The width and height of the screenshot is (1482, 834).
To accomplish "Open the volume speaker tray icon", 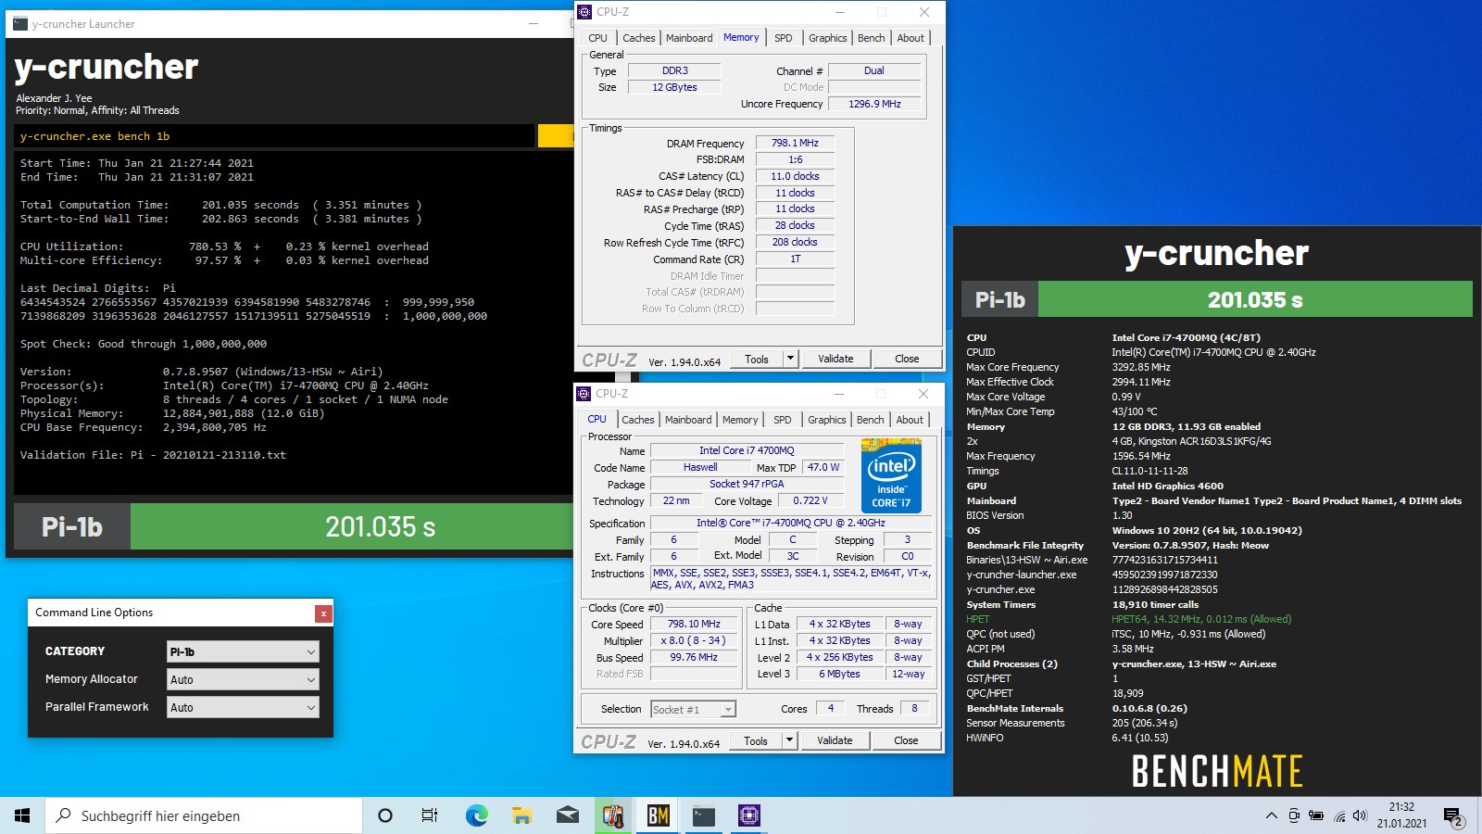I will (1360, 815).
